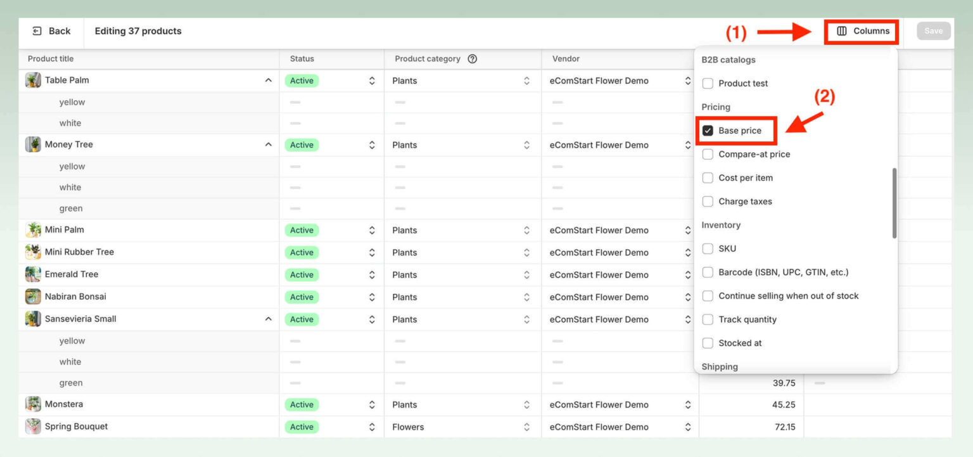This screenshot has width=973, height=457.
Task: Open the Product category help icon
Action: tap(472, 58)
